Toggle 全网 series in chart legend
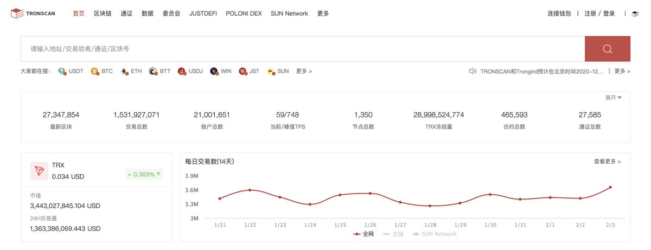 [363, 234]
